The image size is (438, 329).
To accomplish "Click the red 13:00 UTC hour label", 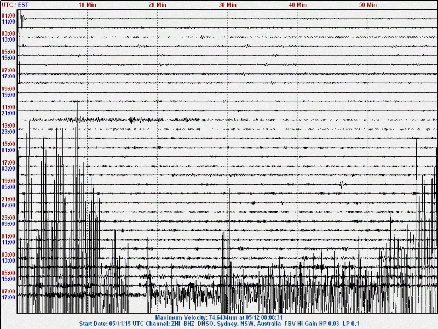I will [8, 126].
